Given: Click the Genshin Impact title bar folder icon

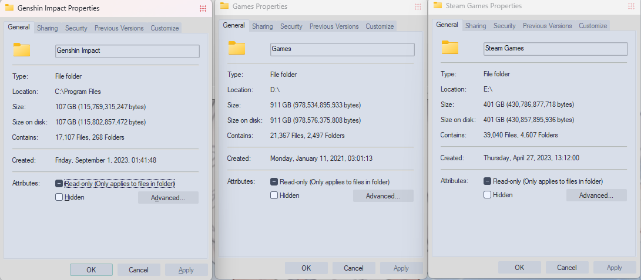Looking at the screenshot, I should (9, 8).
